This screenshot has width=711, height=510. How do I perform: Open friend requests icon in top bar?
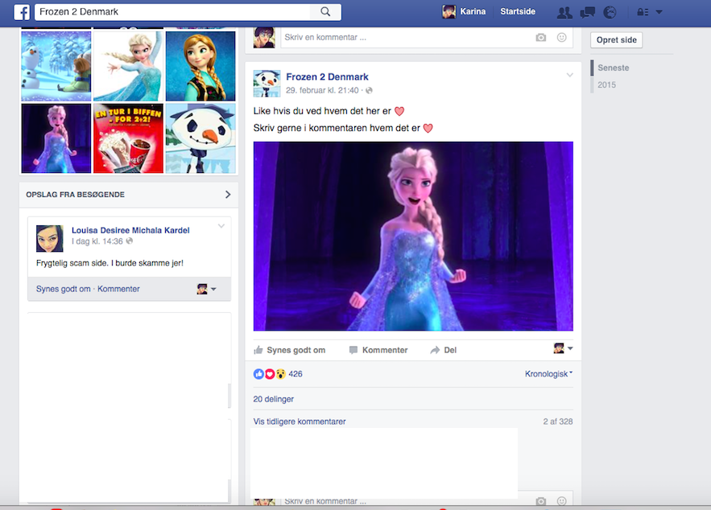tap(564, 12)
